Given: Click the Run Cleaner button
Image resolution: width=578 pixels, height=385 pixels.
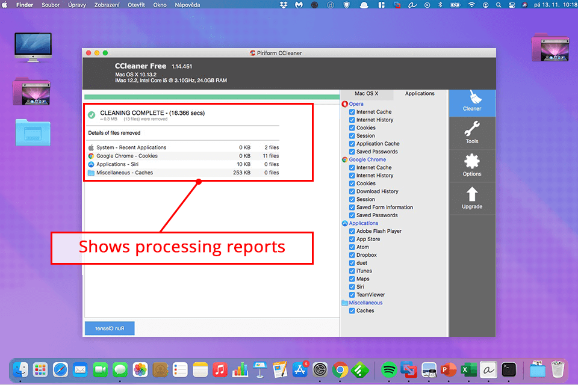Looking at the screenshot, I should point(110,328).
